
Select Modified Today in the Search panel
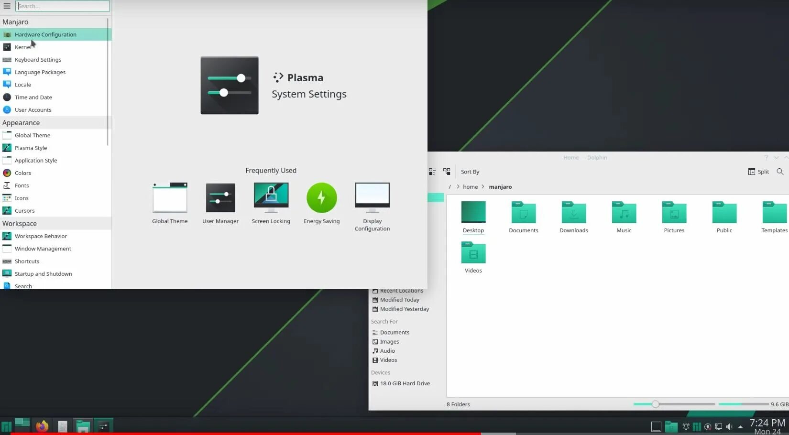click(399, 300)
